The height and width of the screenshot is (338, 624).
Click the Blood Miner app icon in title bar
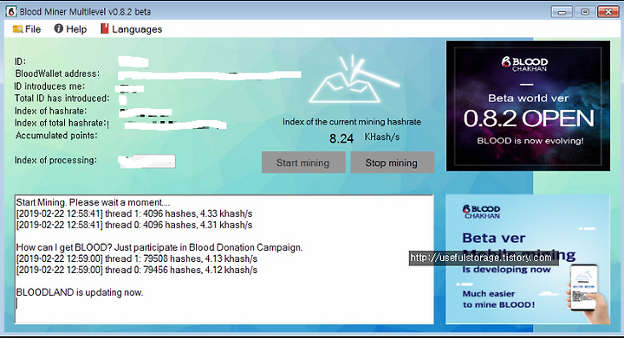(10, 12)
